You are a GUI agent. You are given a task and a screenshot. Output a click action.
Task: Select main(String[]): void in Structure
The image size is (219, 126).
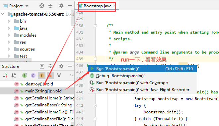37,91
